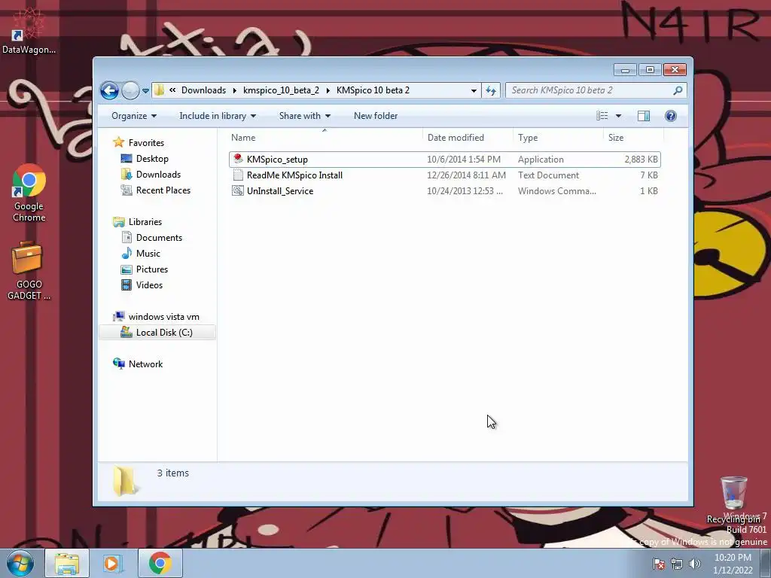Image resolution: width=771 pixels, height=578 pixels.
Task: Sort files by Date modified column
Action: coord(467,138)
